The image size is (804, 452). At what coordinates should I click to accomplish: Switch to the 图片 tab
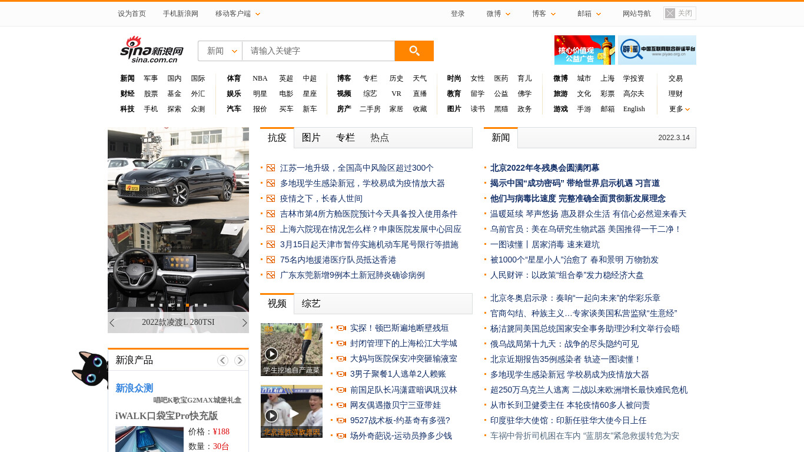(311, 138)
